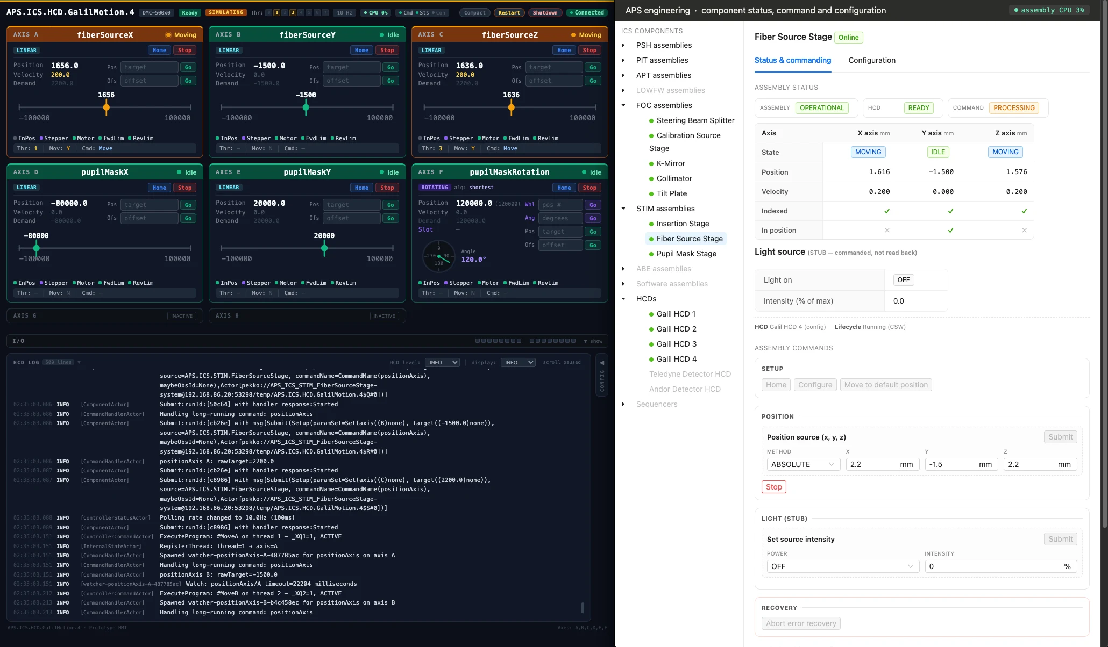1108x647 pixels.
Task: Click the X axis Indexed checkmark
Action: (887, 211)
